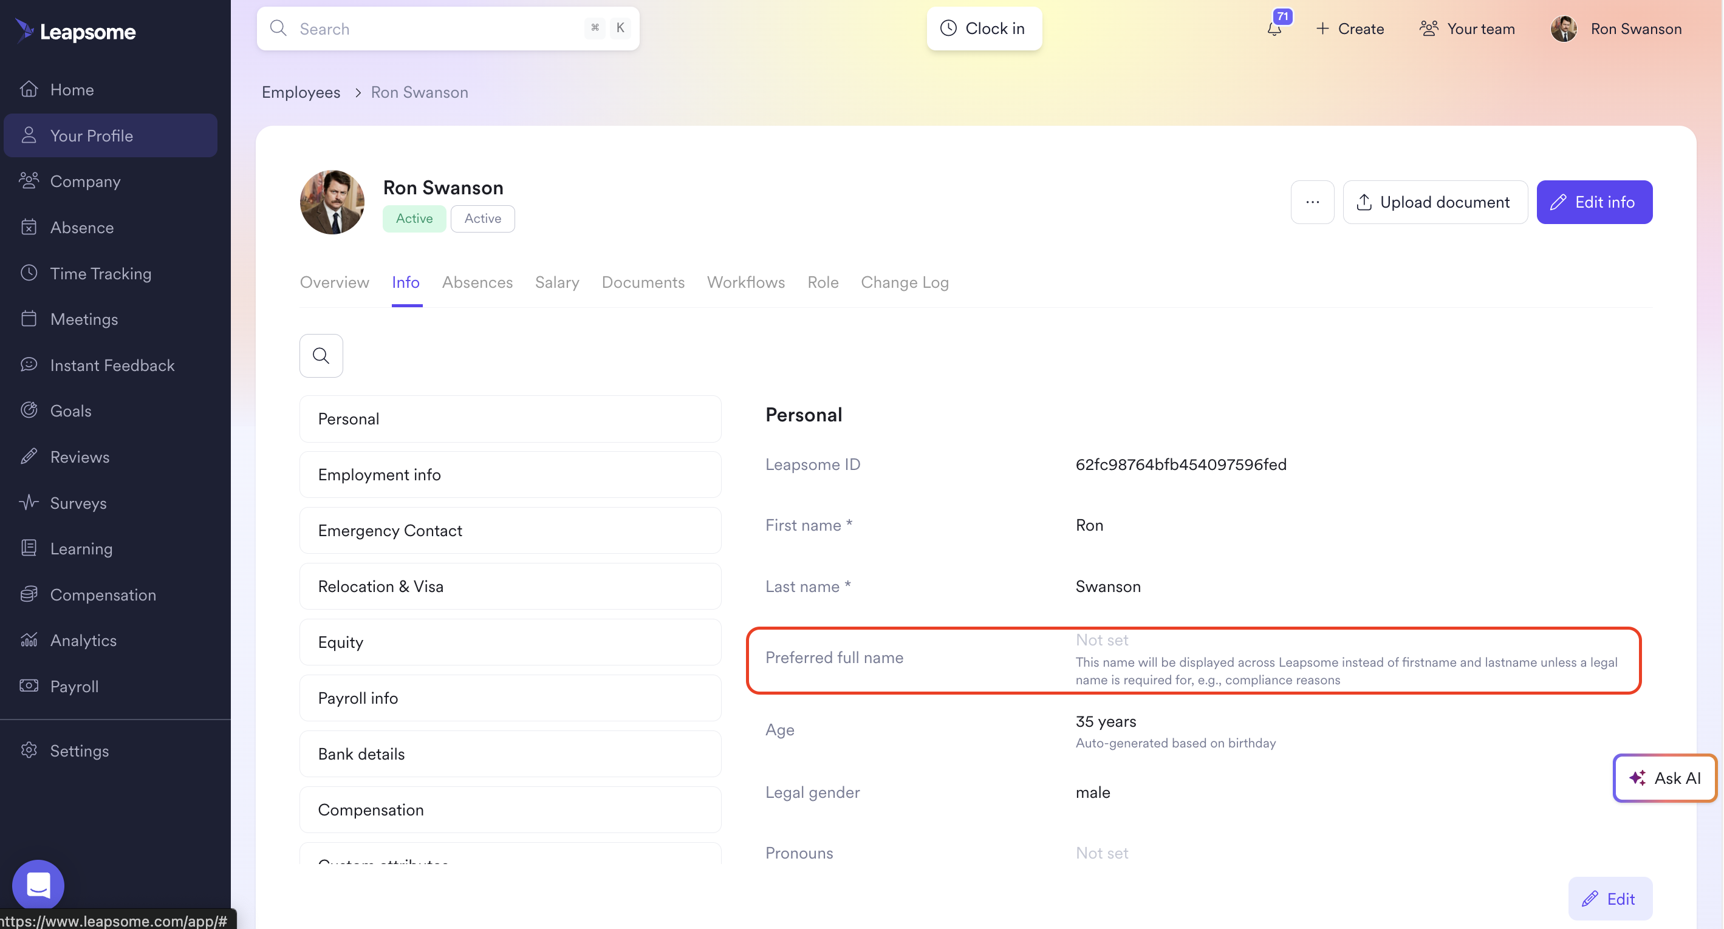Focus the global Search field
The width and height of the screenshot is (1724, 929).
click(448, 28)
